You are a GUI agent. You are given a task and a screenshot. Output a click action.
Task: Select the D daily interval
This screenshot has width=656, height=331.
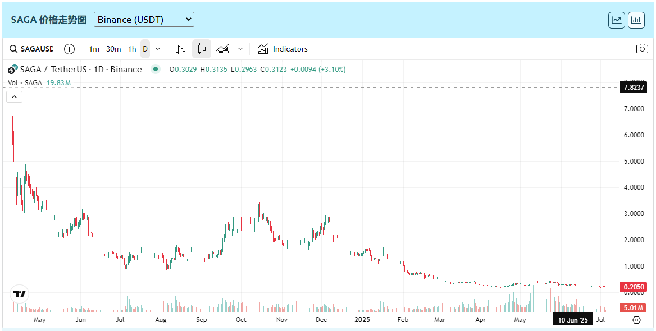[x=145, y=49]
